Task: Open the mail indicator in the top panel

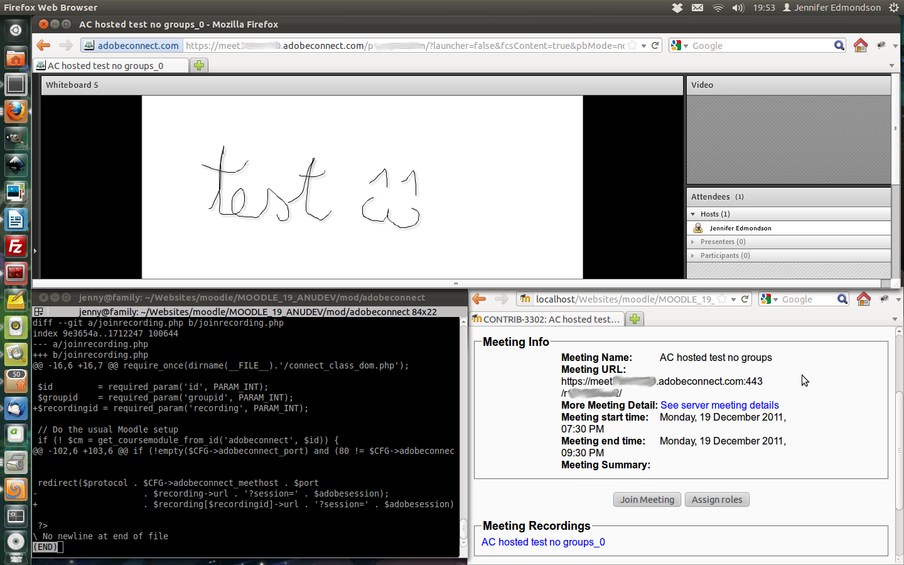Action: [697, 8]
